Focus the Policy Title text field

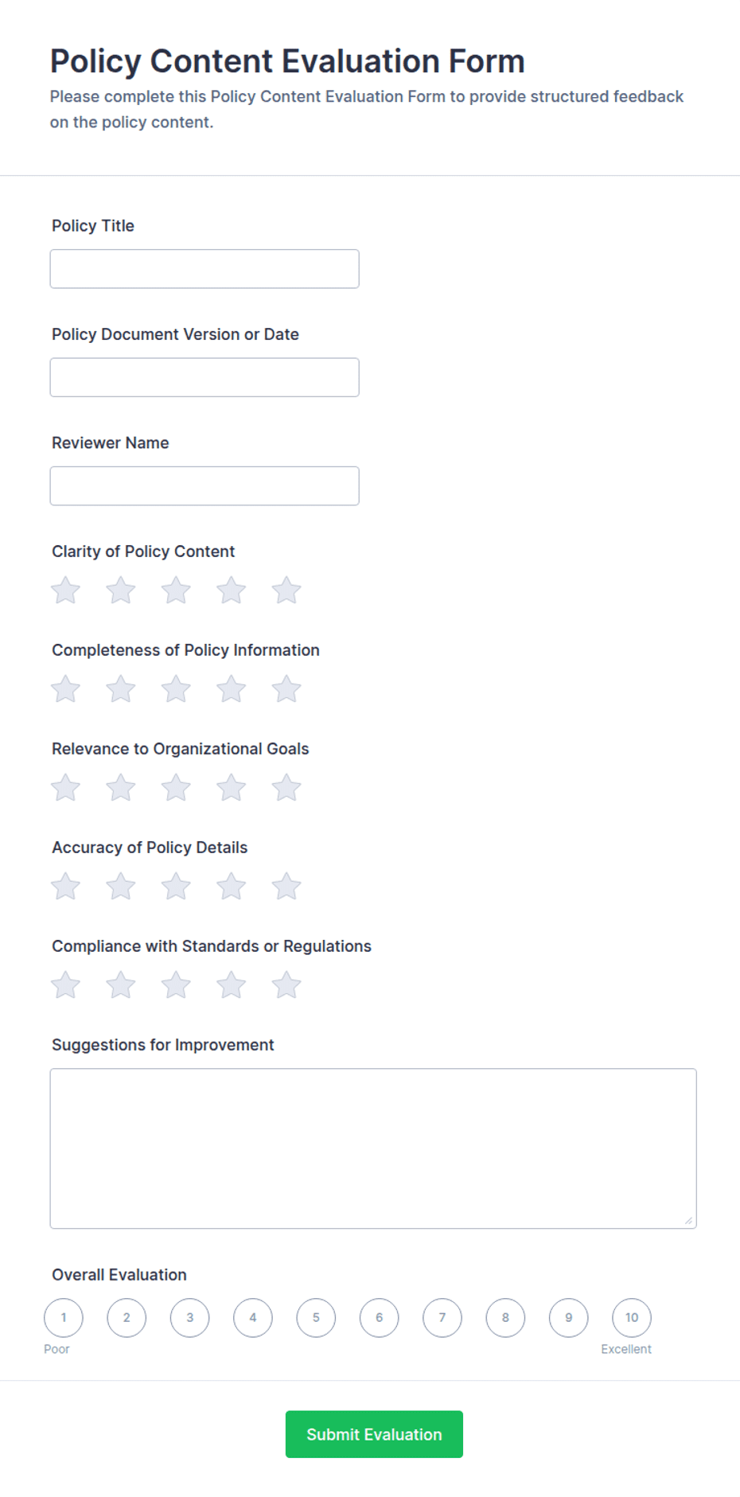tap(204, 269)
